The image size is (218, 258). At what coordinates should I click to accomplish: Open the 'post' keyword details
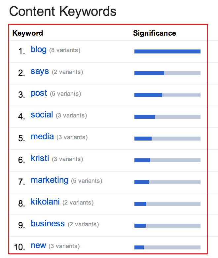pos(39,93)
